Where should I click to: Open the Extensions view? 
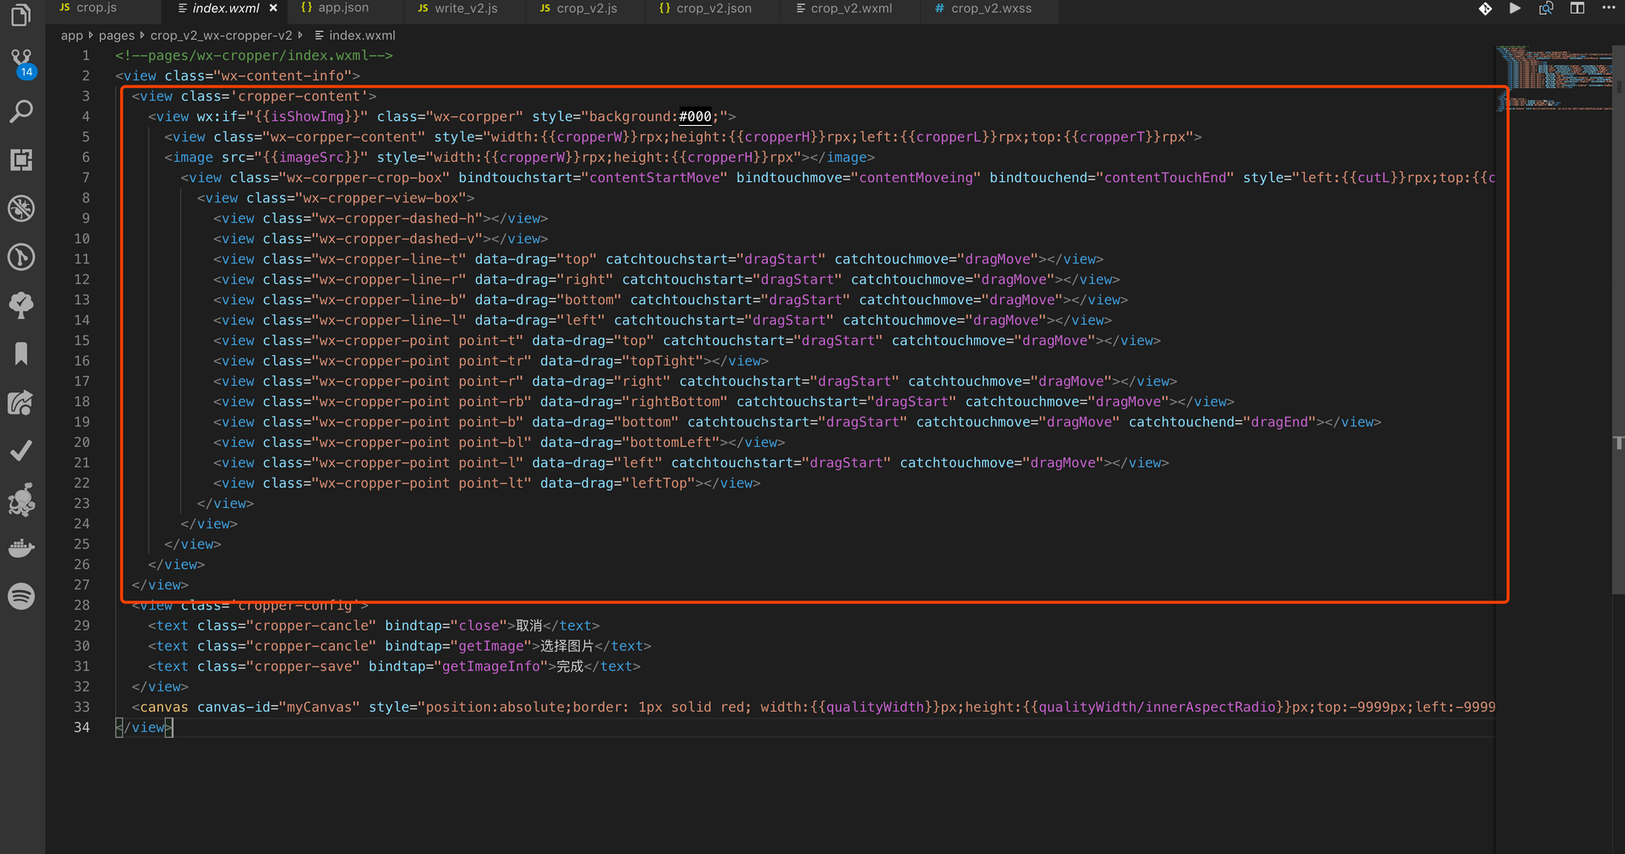pyautogui.click(x=21, y=160)
